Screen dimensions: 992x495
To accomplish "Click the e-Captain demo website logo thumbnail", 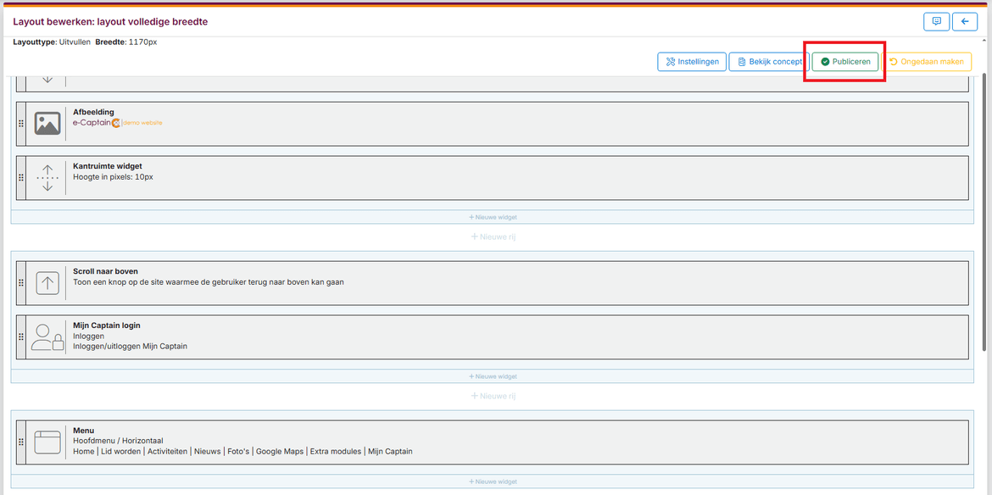I will click(x=117, y=123).
